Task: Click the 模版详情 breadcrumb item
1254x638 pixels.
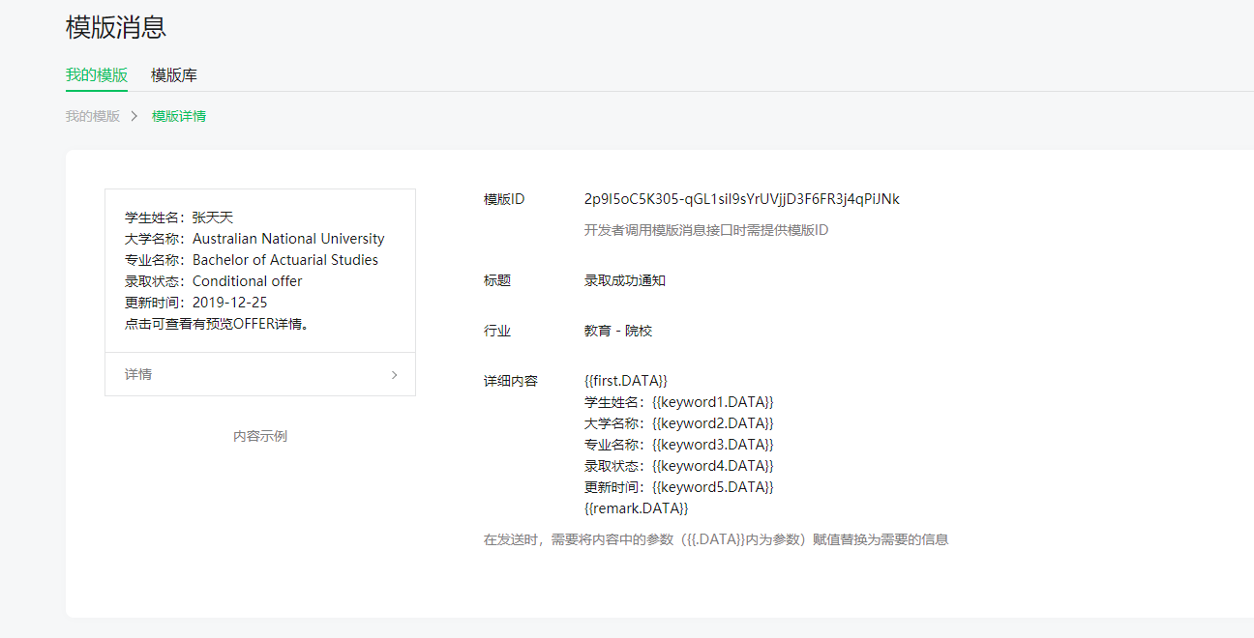Action: point(179,116)
